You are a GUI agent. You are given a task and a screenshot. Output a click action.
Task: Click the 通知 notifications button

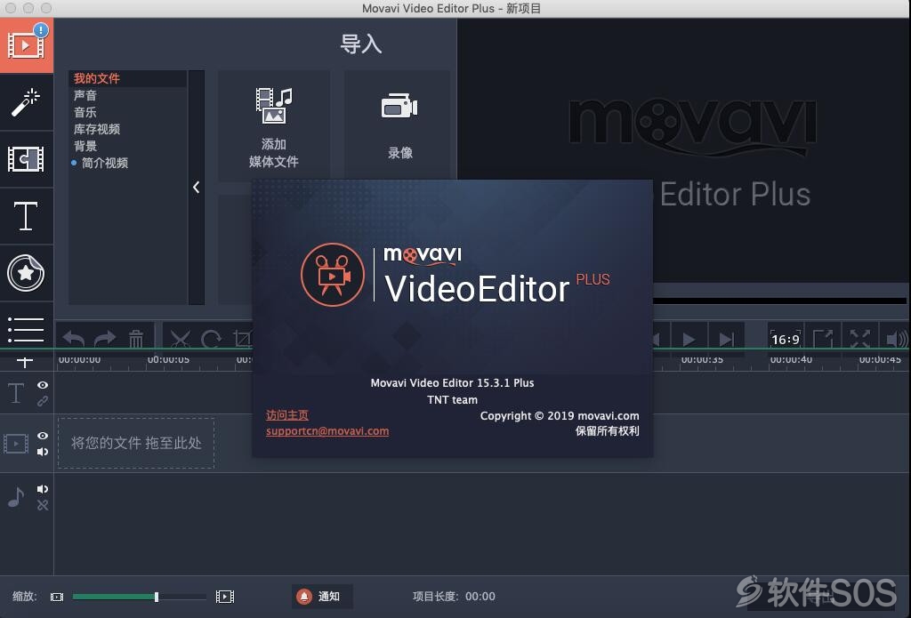pos(322,596)
